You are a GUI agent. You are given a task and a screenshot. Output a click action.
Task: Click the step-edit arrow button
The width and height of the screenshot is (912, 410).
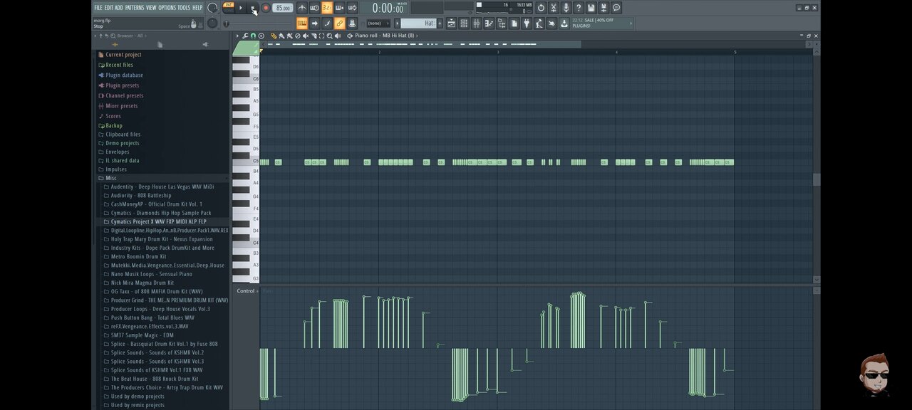coord(314,23)
